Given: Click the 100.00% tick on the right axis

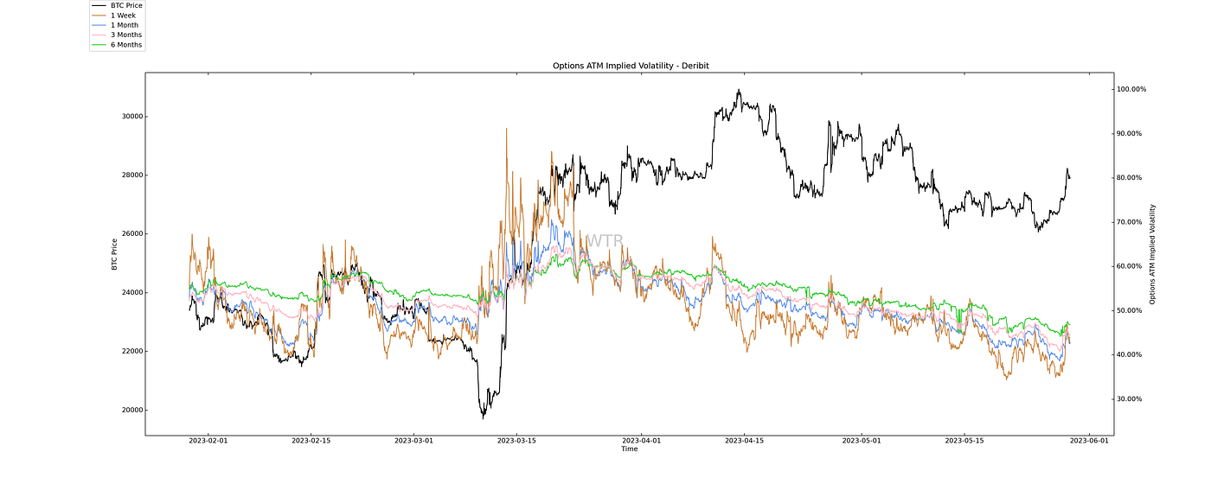Looking at the screenshot, I should pyautogui.click(x=1132, y=89).
